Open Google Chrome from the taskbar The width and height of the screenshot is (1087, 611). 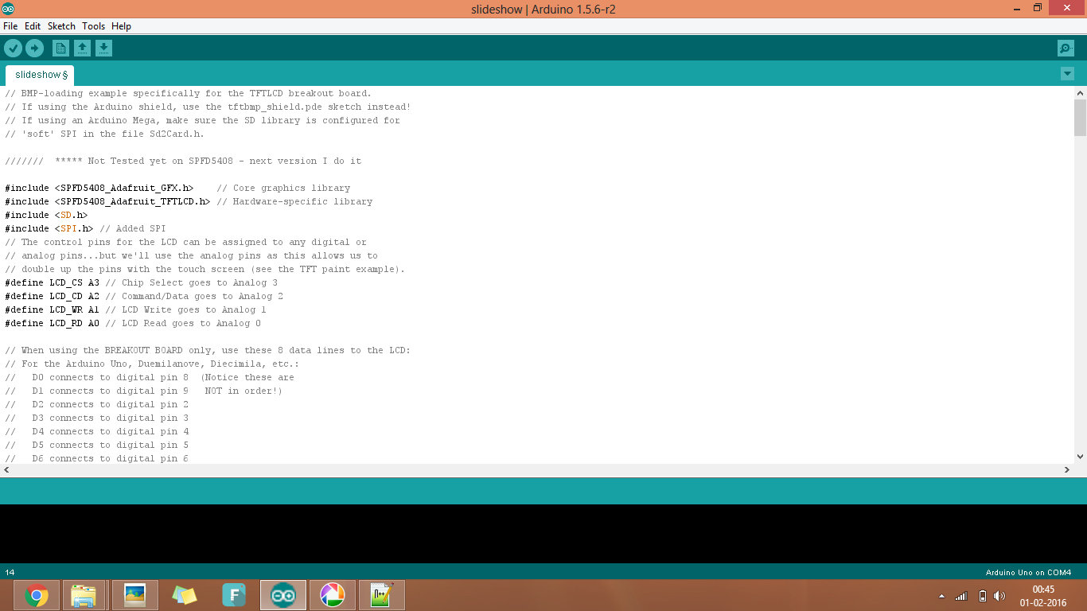[x=37, y=595]
